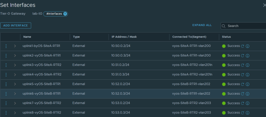Expand the uplink3-vyOS-SiteA-RTR2 row details
The image size is (266, 117).
click(x=15, y=65)
